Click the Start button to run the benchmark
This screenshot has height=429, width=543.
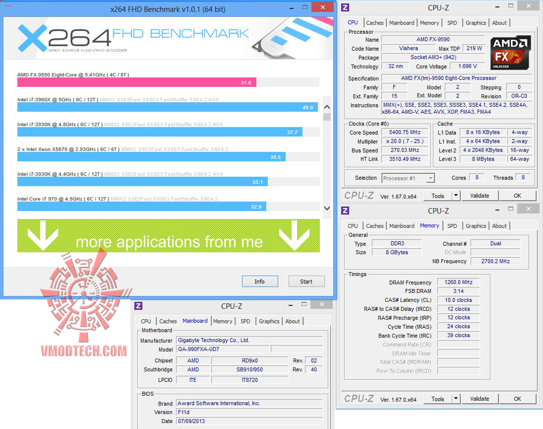306,281
